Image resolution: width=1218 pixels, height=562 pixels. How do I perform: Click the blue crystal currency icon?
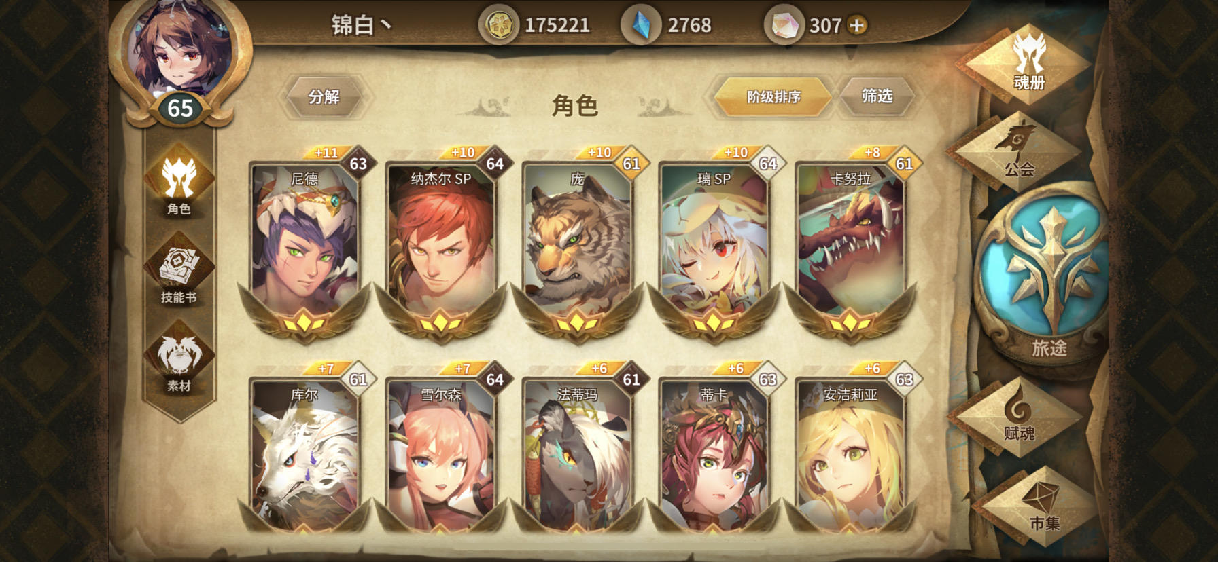pyautogui.click(x=641, y=26)
